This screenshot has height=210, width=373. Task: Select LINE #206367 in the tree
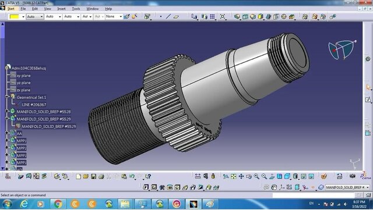click(34, 105)
